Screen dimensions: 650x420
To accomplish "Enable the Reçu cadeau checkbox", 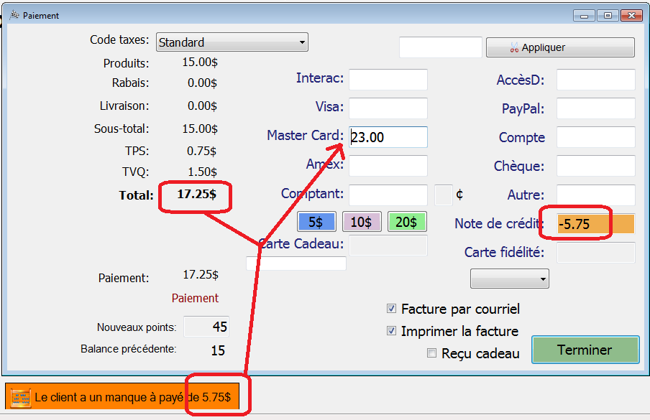I will (432, 353).
